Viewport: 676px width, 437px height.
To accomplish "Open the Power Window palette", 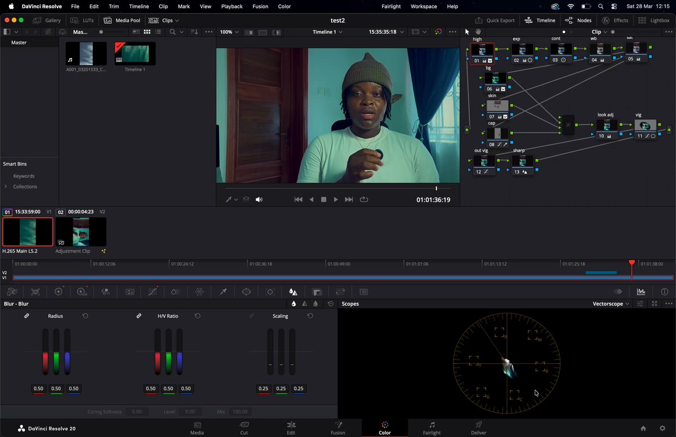I will click(x=246, y=292).
